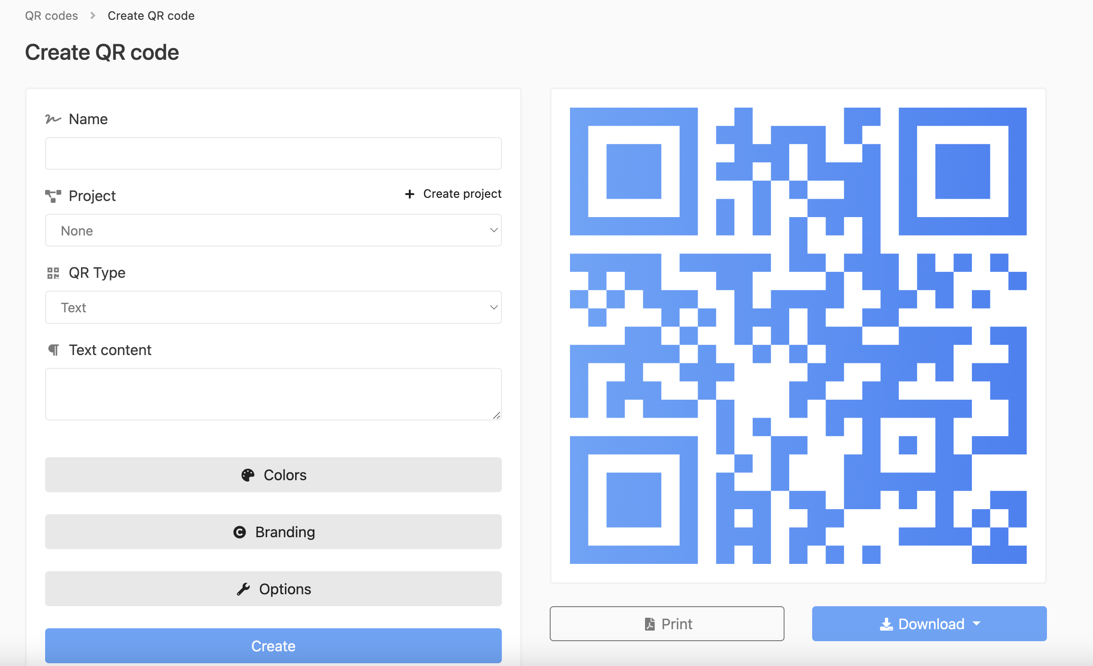Open the QR Type dropdown
The image size is (1093, 666).
(x=273, y=306)
